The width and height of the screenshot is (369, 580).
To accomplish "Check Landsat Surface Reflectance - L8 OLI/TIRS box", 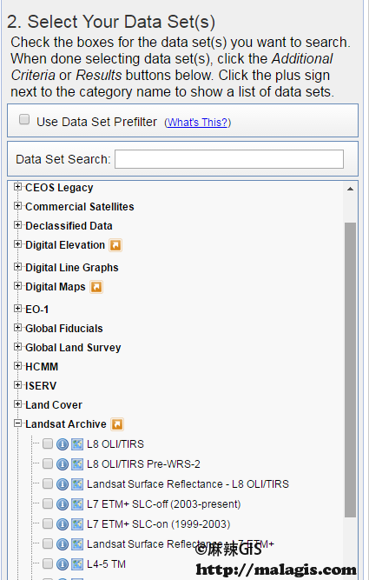I will [x=48, y=483].
